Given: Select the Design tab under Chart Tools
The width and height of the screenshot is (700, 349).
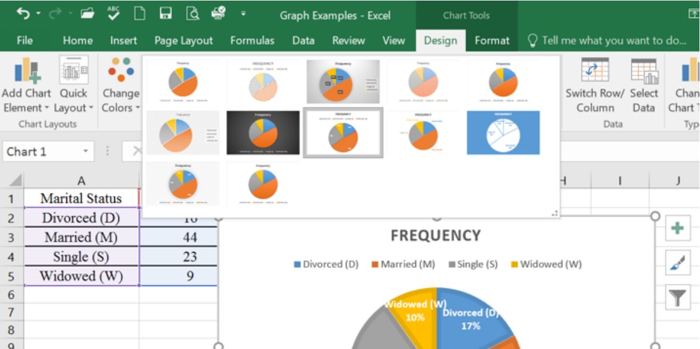Looking at the screenshot, I should [440, 40].
